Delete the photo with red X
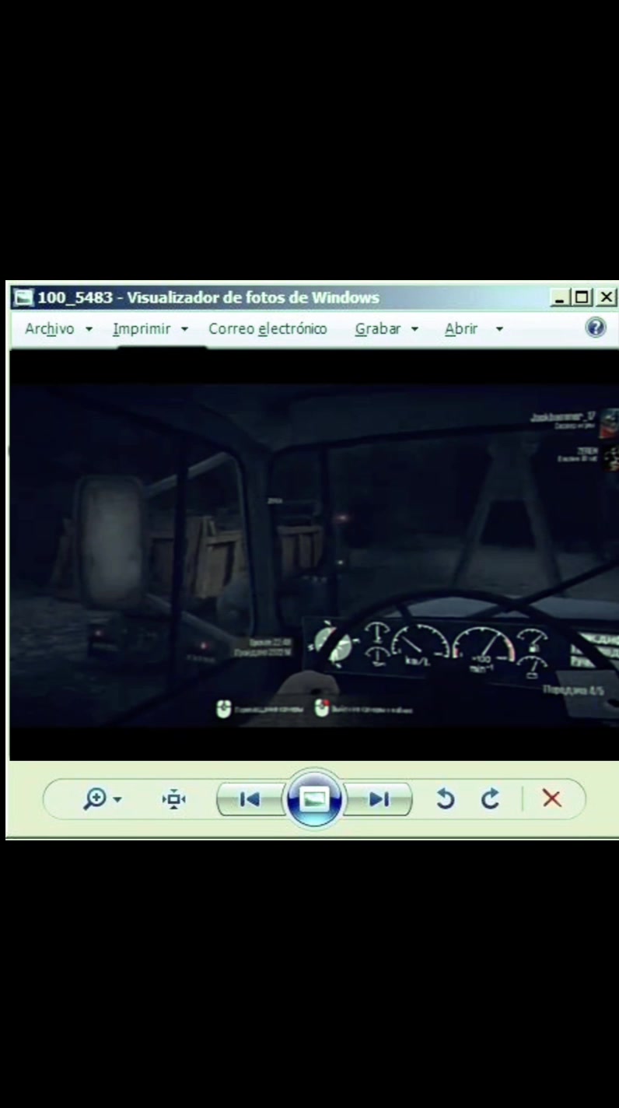Screen dimensions: 619x1108 [x=552, y=798]
